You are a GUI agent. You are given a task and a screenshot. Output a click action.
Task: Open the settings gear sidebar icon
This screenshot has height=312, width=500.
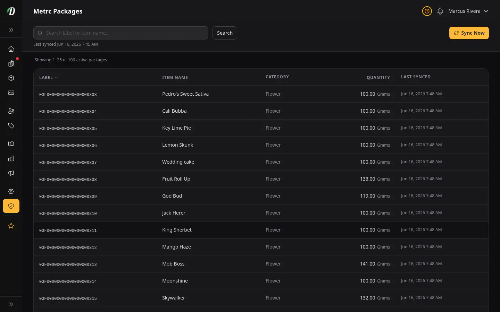pyautogui.click(x=11, y=191)
